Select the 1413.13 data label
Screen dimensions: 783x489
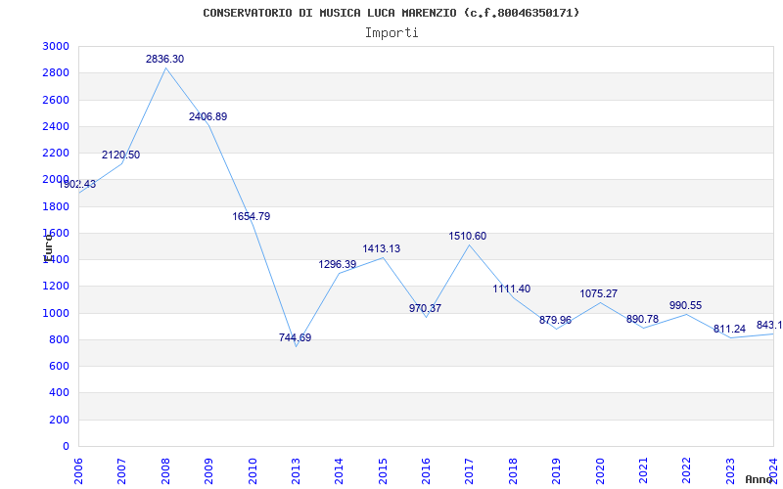click(x=382, y=248)
